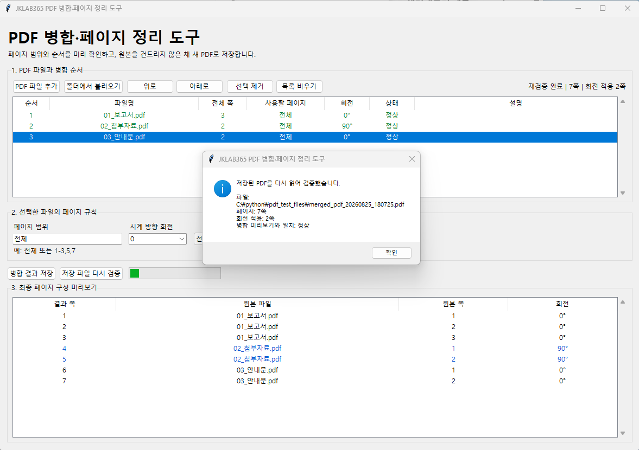Image resolution: width=639 pixels, height=450 pixels.
Task: Click the feather icon in dialog title bar
Action: (211, 159)
